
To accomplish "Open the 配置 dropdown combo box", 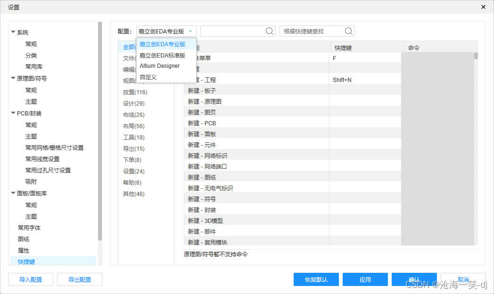I will pyautogui.click(x=166, y=31).
